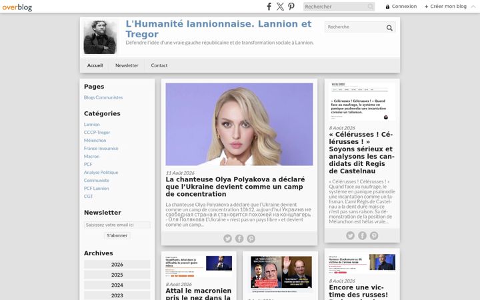This screenshot has height=300, width=480.
Task: Open headline Encore une victime des russes
Action: pyautogui.click(x=359, y=292)
